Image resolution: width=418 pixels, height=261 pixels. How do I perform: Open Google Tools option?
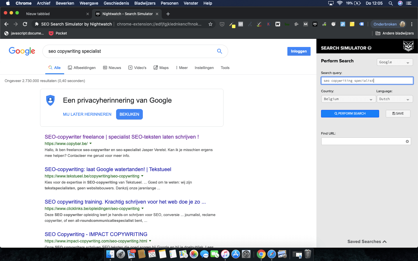225,68
